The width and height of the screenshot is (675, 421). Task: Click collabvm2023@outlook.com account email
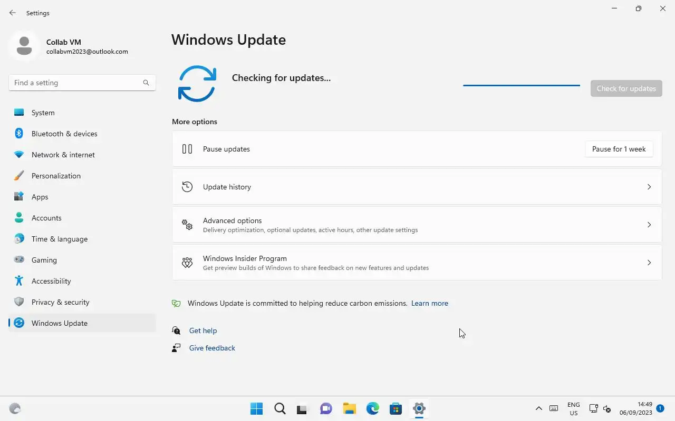point(87,52)
